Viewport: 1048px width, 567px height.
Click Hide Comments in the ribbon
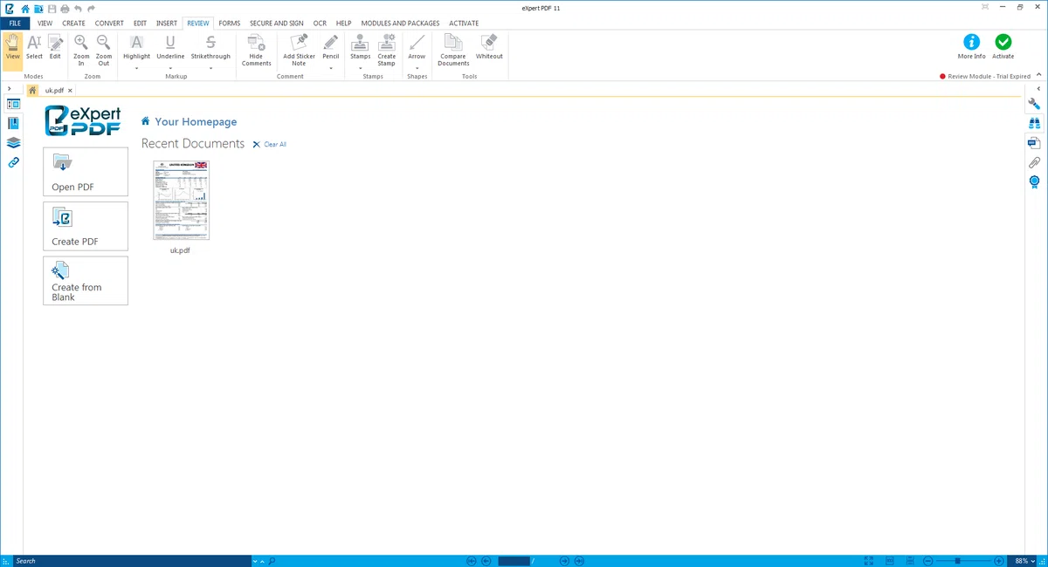[256, 49]
